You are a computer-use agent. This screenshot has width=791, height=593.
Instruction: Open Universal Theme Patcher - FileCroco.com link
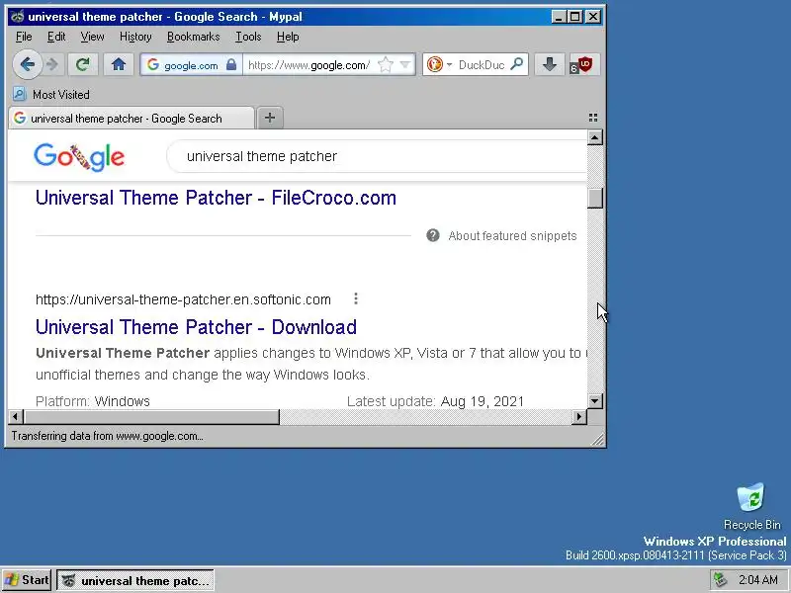coord(216,198)
